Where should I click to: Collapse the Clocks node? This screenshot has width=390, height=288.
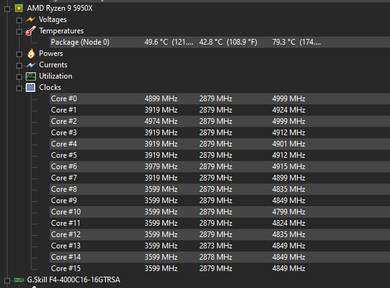[x=19, y=88]
